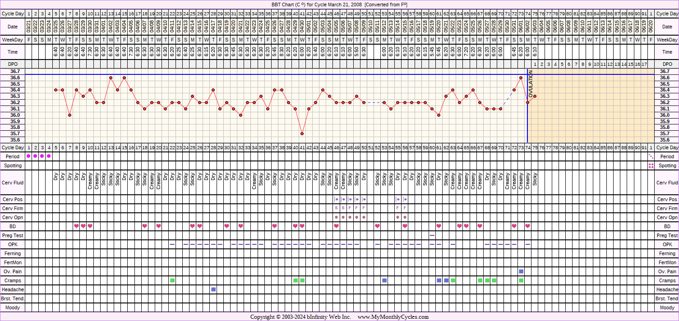Viewport: 679px width, 321px height.
Task: Select the BD heart on cycle day 74
Action: coord(527,226)
